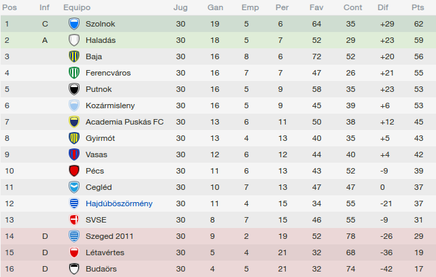Select the Budaörs black and white crest

coord(74,269)
